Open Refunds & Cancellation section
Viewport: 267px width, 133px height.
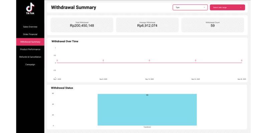pos(30,57)
